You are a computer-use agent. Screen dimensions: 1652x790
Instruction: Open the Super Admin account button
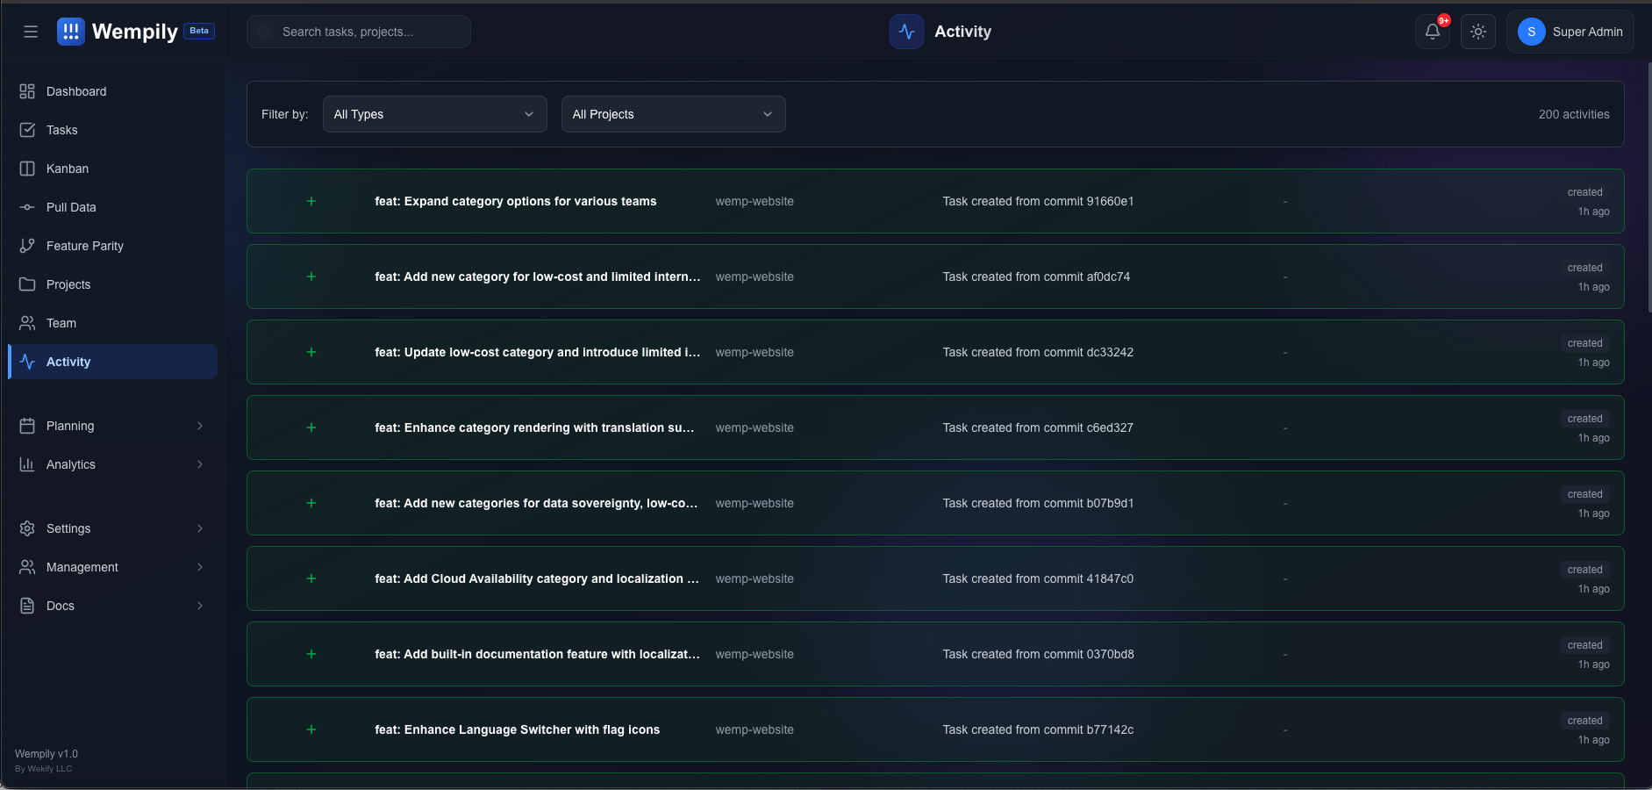(x=1570, y=32)
